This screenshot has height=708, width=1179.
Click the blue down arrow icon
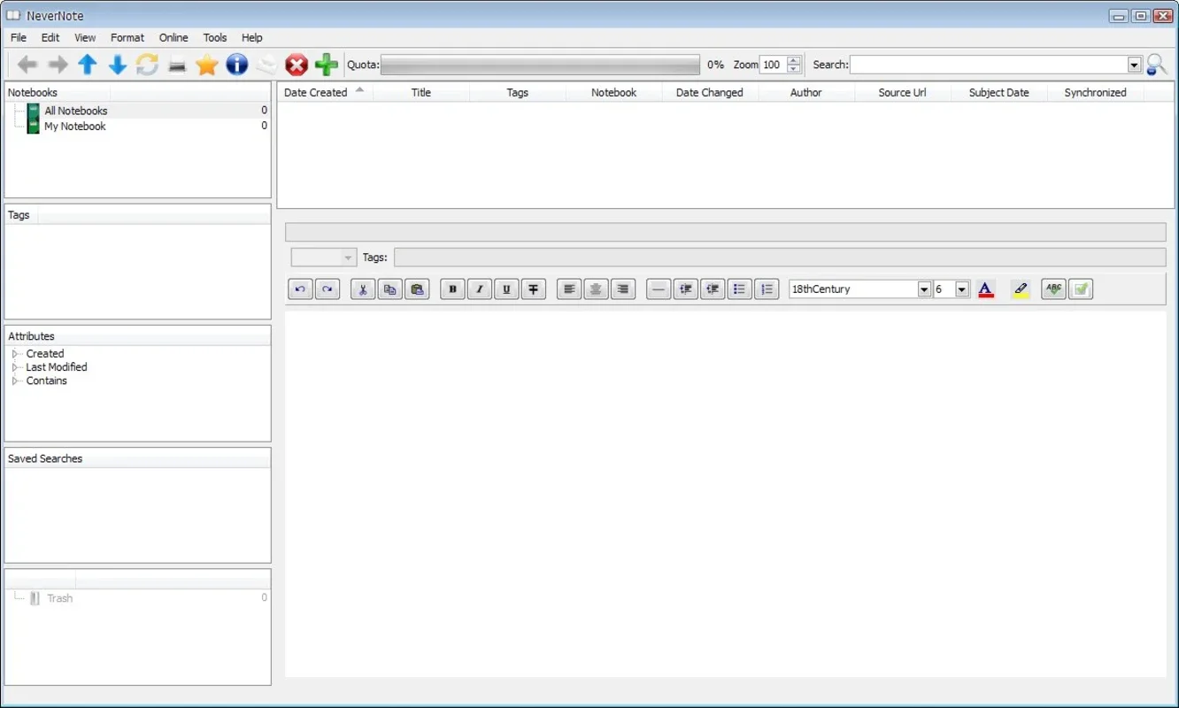118,65
